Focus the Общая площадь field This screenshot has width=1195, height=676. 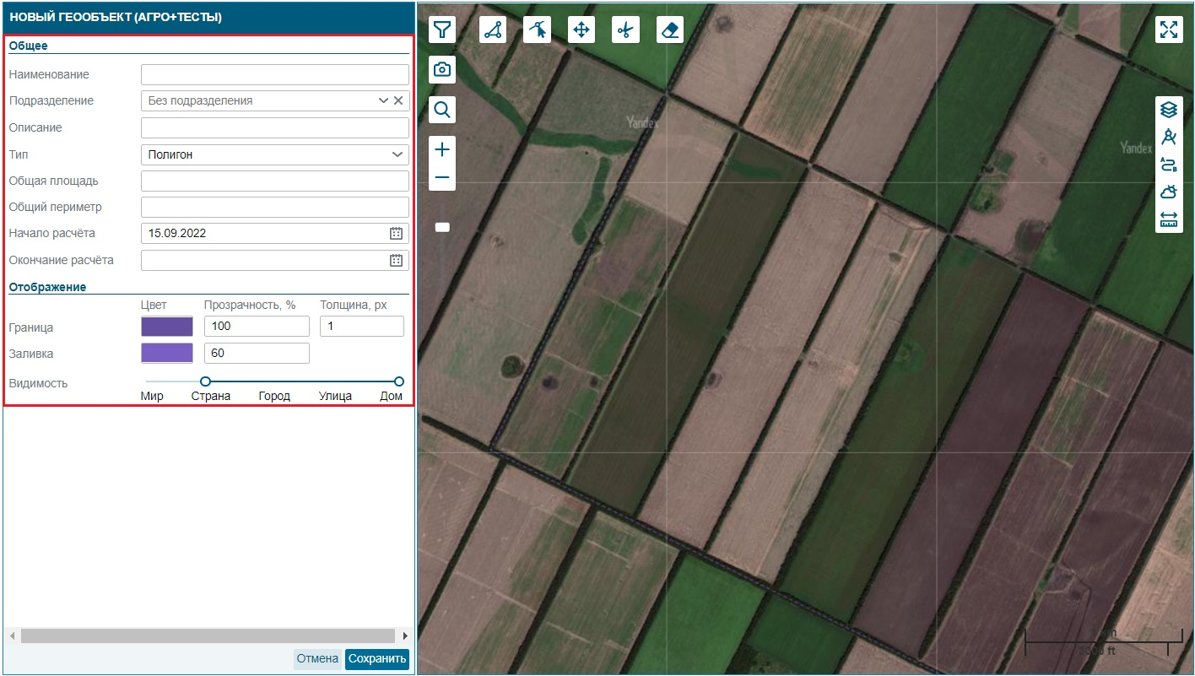point(275,181)
